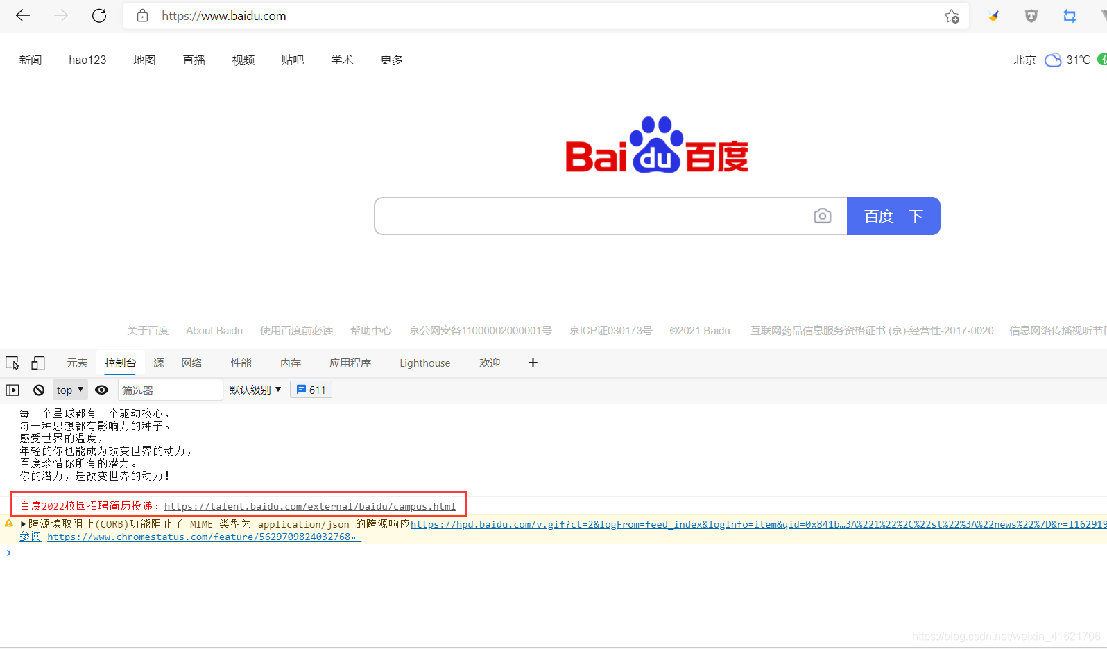Image resolution: width=1107 pixels, height=649 pixels.
Task: Add a new DevTools tab with plus icon
Action: pos(533,363)
